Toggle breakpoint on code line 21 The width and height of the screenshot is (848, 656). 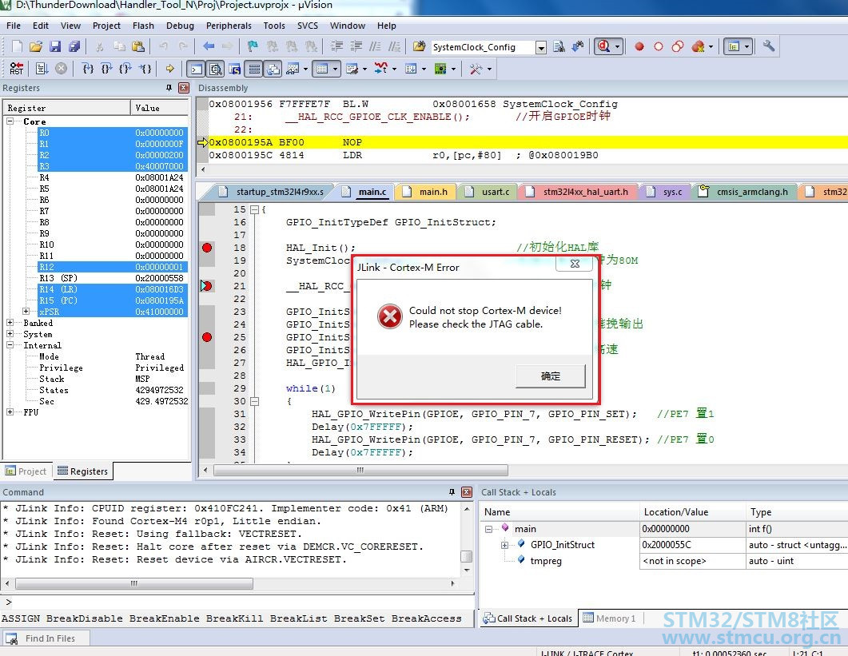(206, 285)
